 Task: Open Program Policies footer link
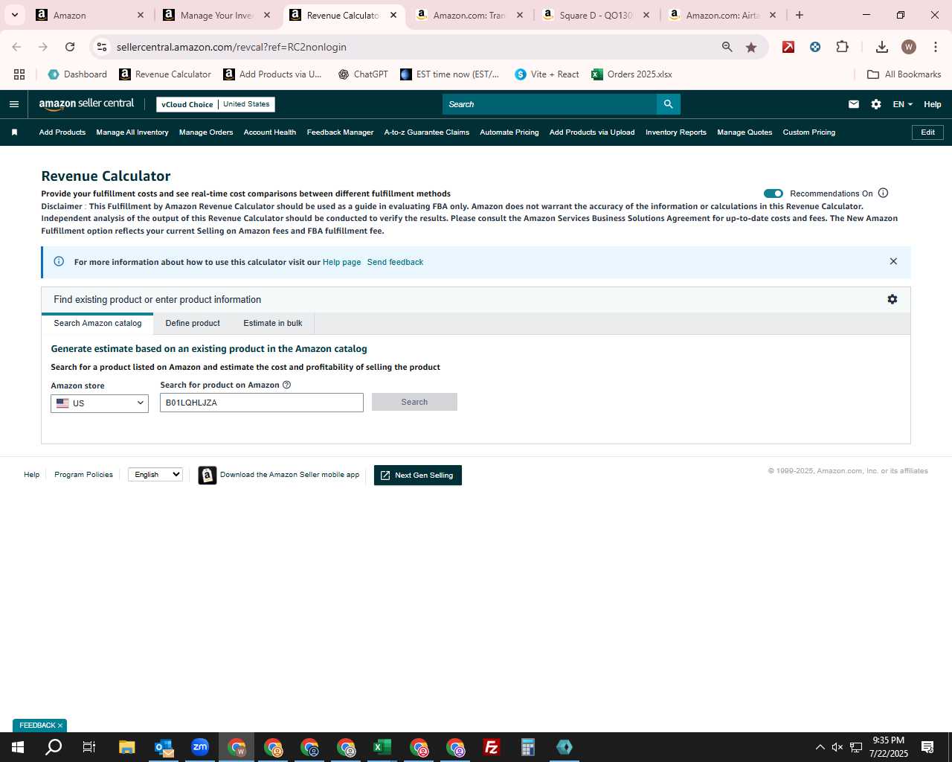pyautogui.click(x=83, y=475)
